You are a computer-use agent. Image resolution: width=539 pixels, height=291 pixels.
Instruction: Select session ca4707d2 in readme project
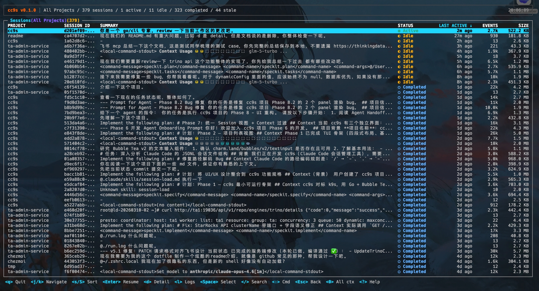click(268, 36)
